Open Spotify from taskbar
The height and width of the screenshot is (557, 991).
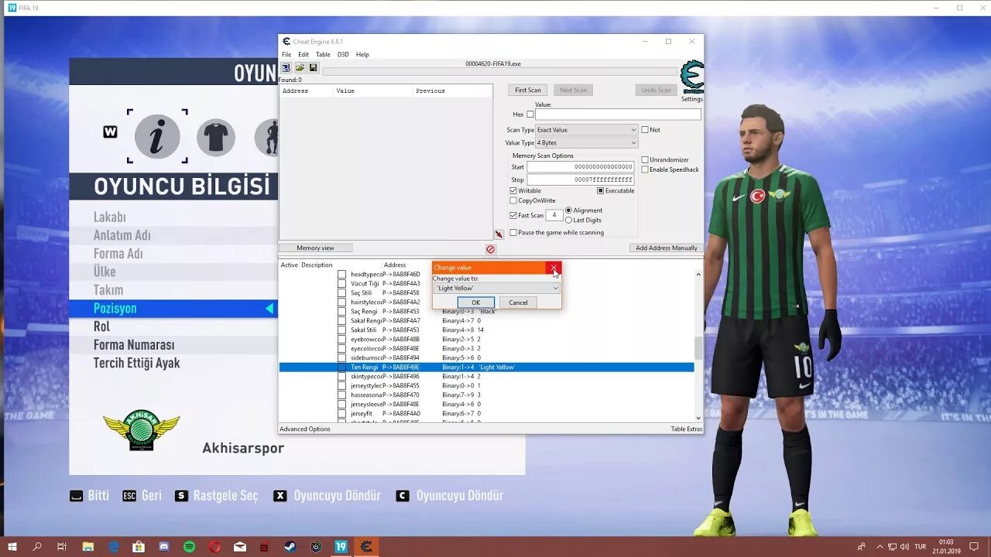tap(189, 546)
